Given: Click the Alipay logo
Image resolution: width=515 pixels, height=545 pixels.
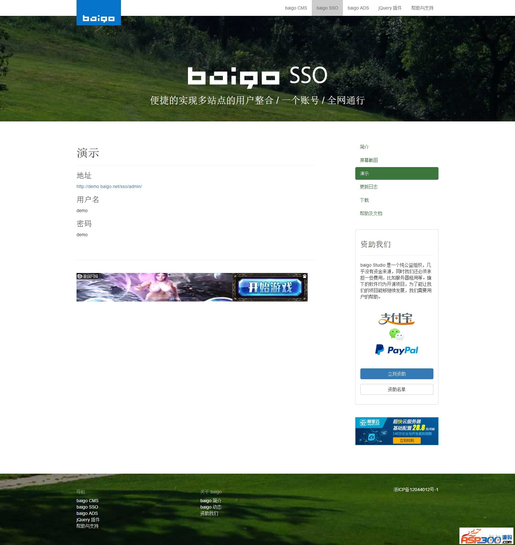Looking at the screenshot, I should click(x=397, y=319).
